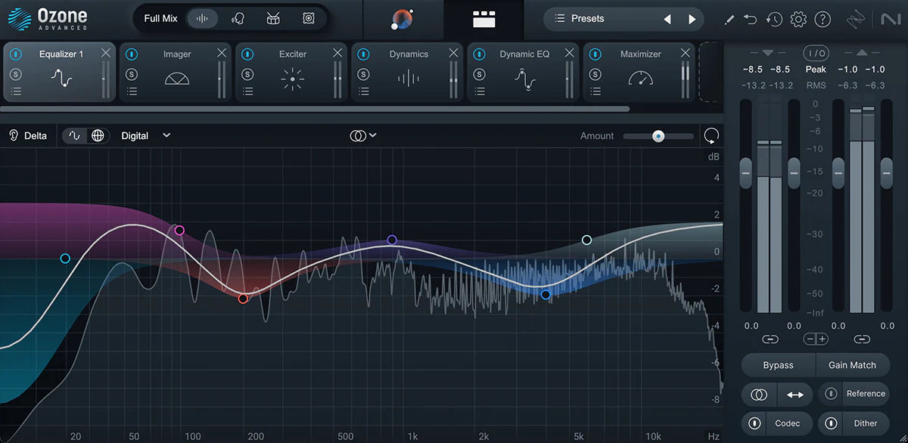
Task: Click the module chain view icon
Action: click(x=484, y=19)
